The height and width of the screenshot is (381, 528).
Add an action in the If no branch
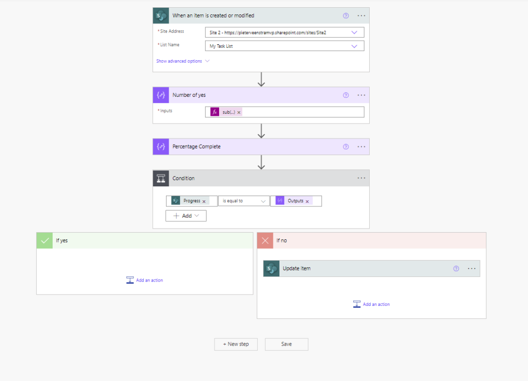click(371, 304)
